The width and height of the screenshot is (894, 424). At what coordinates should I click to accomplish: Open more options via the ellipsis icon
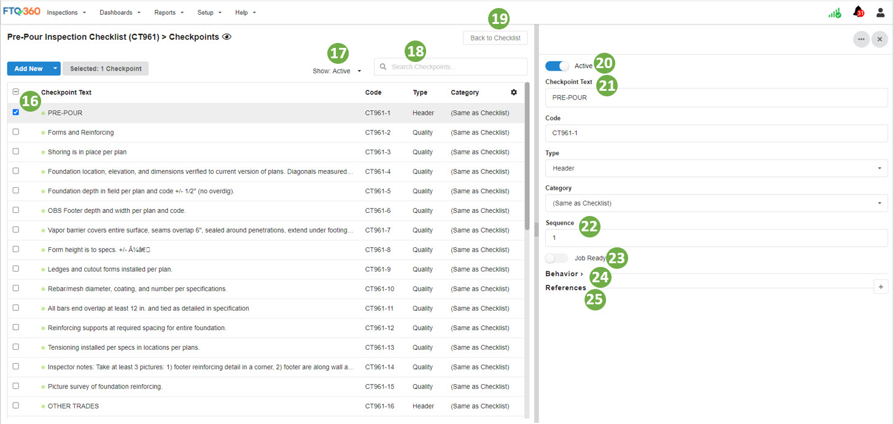(x=861, y=39)
